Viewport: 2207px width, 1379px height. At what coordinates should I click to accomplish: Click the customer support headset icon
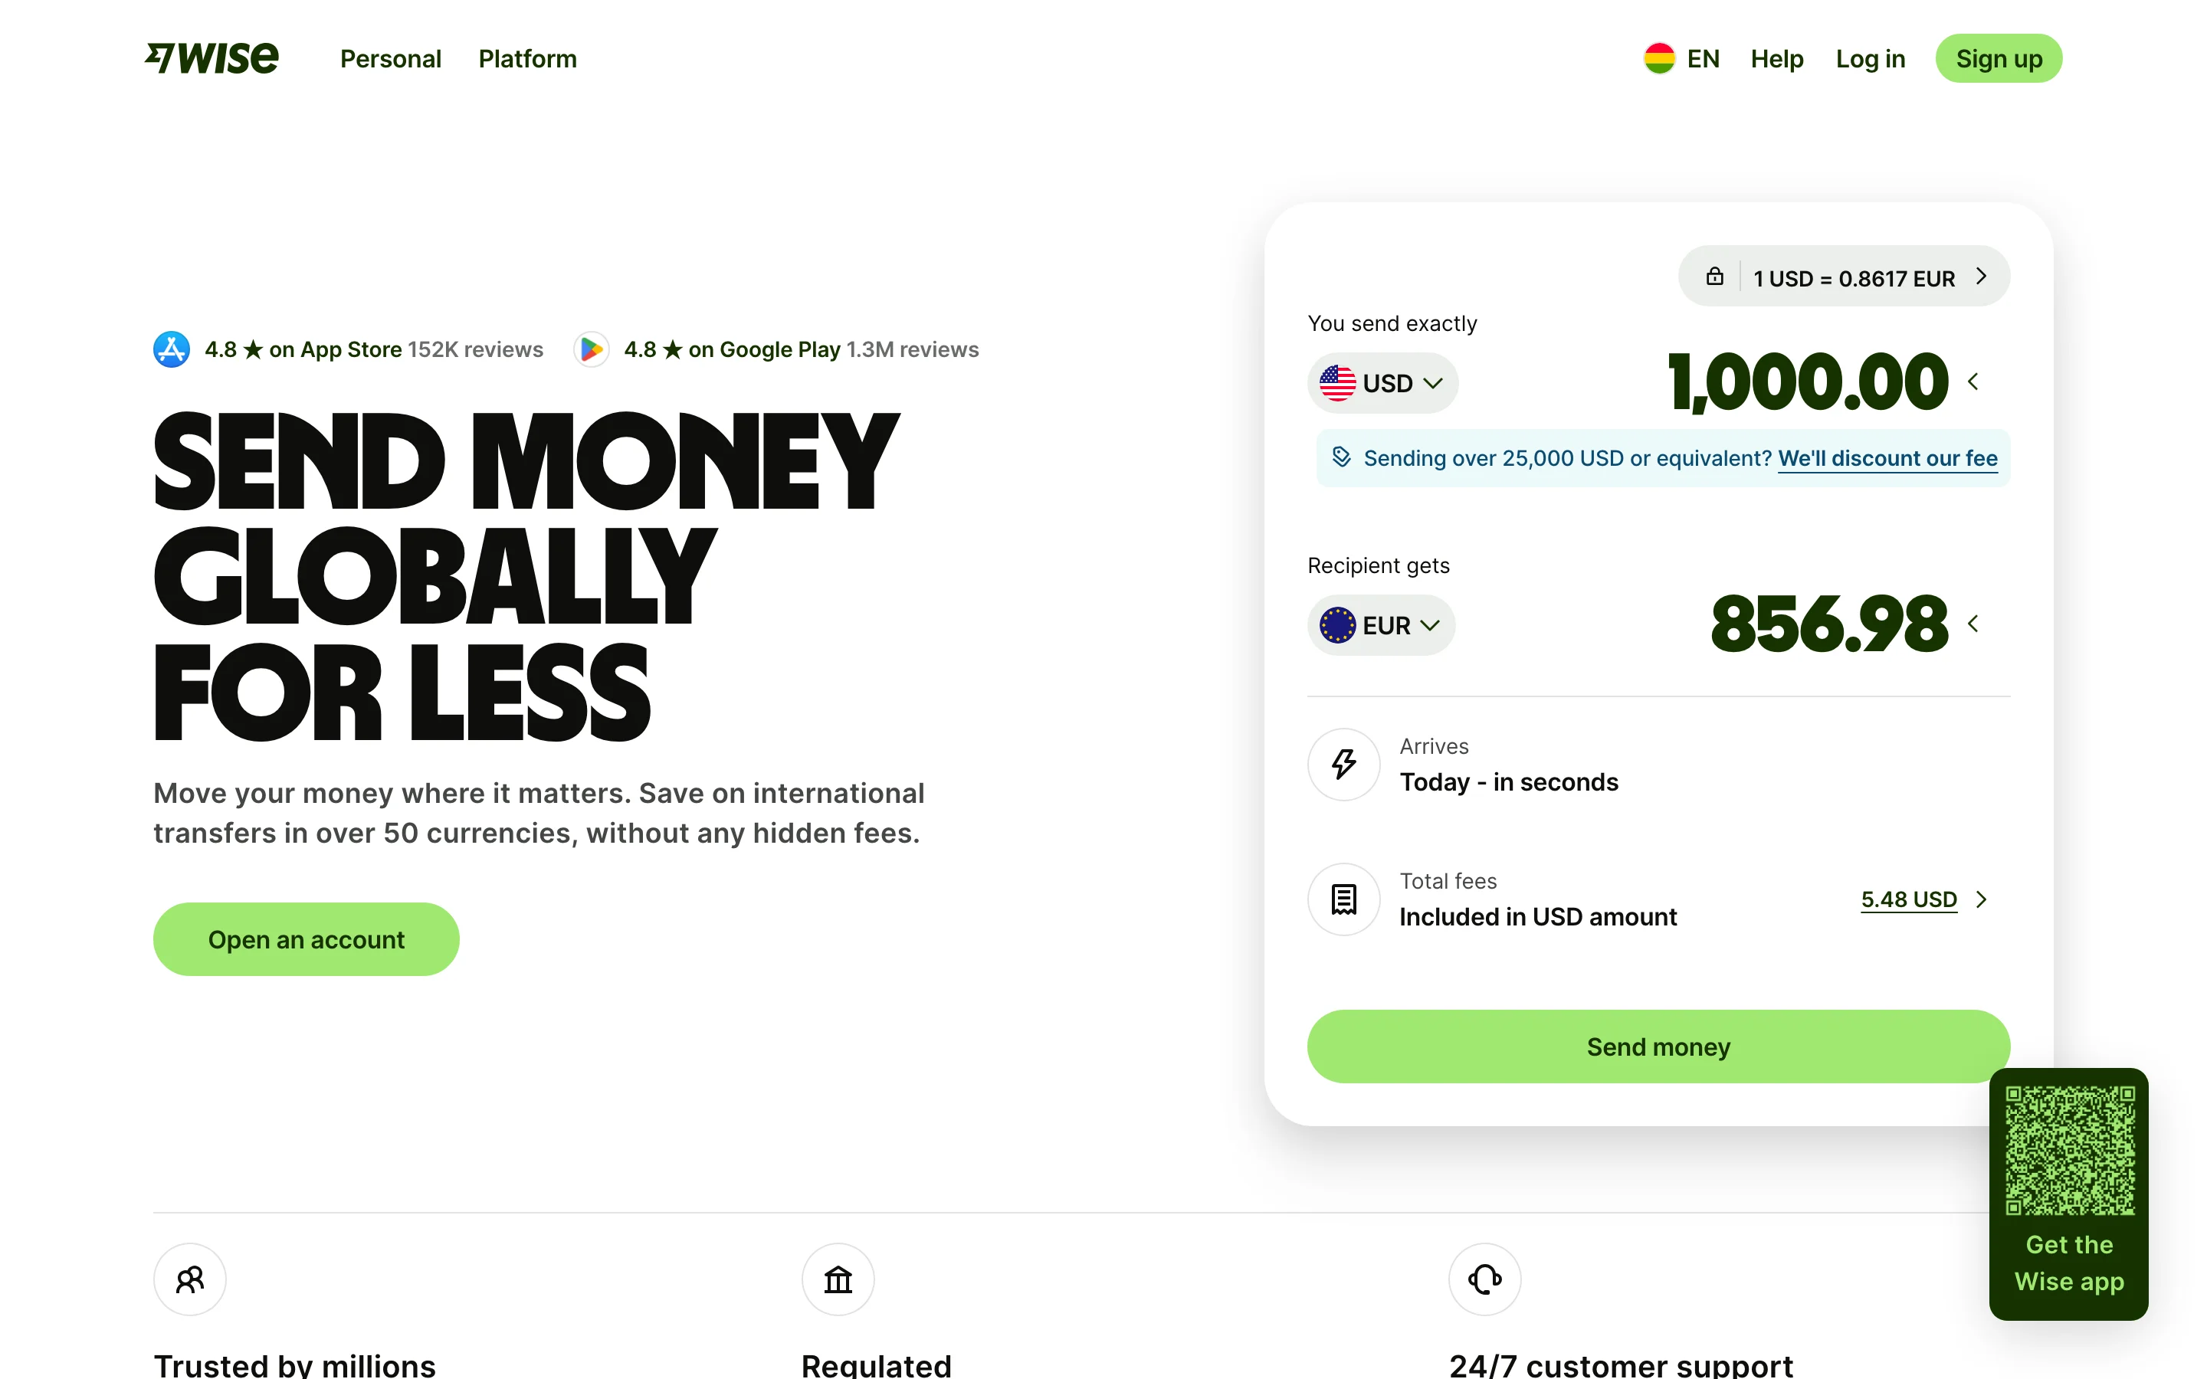coord(1484,1279)
